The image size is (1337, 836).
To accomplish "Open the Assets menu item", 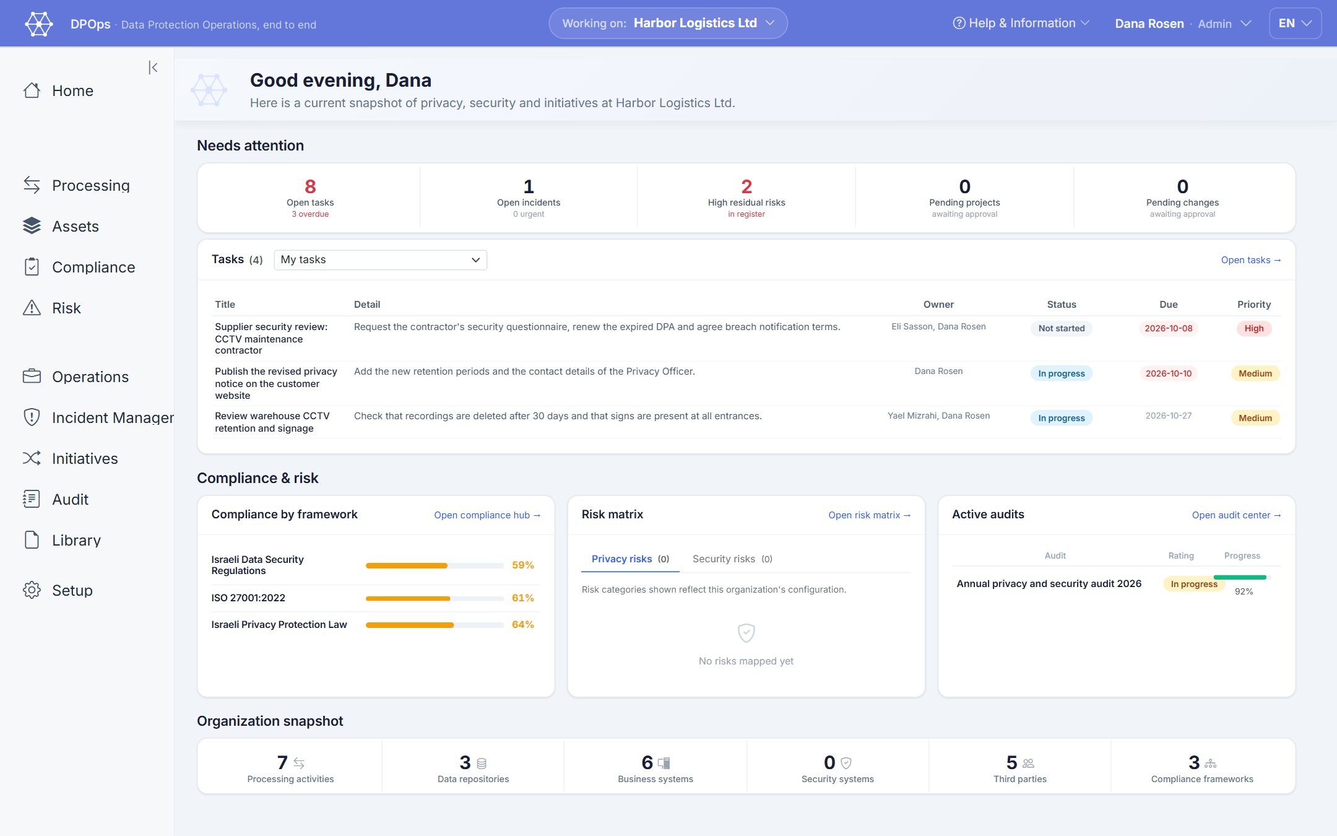I will (76, 225).
